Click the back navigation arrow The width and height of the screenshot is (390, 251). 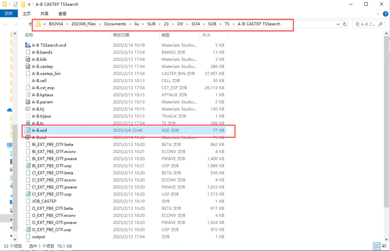point(5,24)
